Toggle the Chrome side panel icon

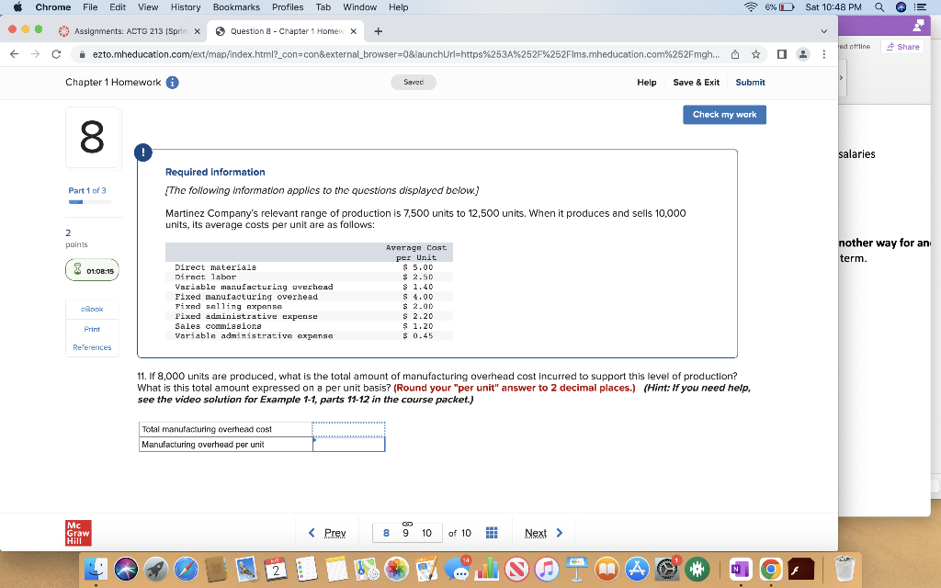781,54
